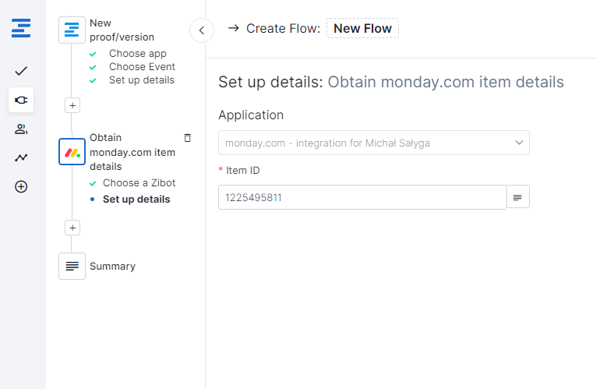Click the New proof/version step title
The height and width of the screenshot is (389, 596).
click(x=122, y=30)
